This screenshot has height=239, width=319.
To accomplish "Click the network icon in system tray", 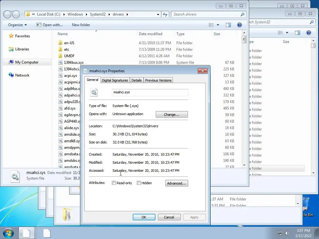I will pos(280,233).
